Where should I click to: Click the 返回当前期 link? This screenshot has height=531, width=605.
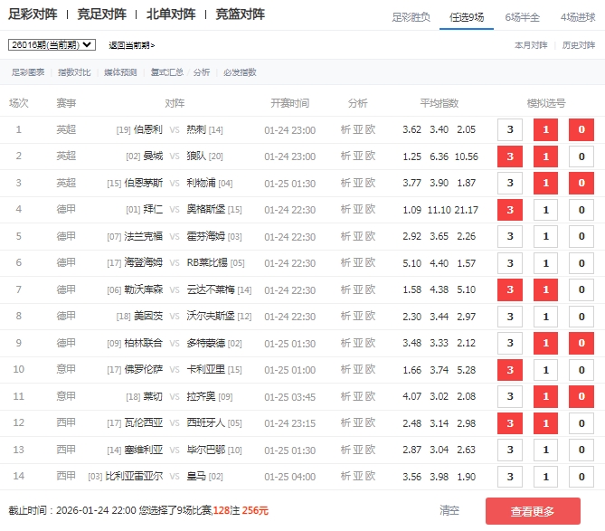(x=131, y=45)
